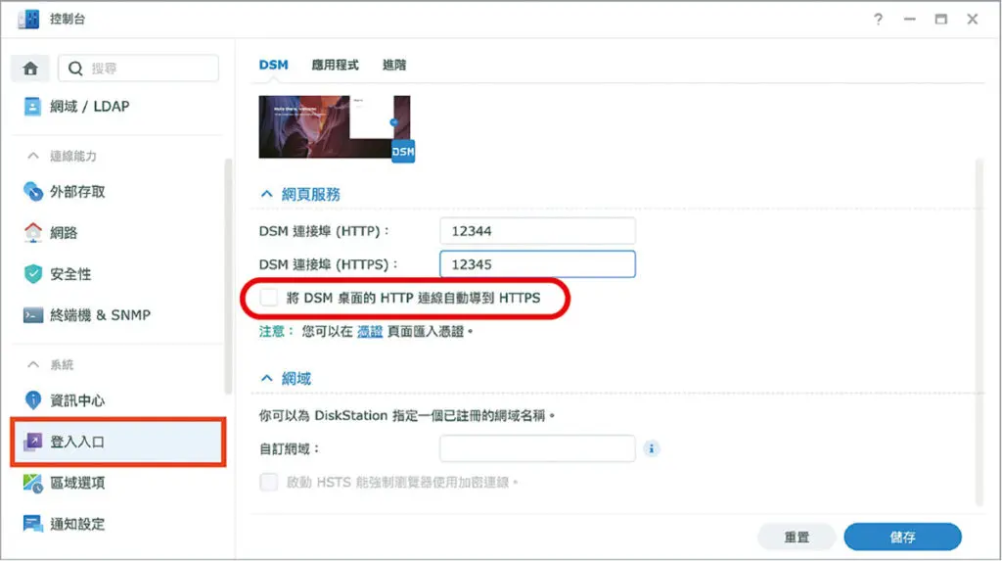Click the 控制台 app icon in title bar
Image resolution: width=1002 pixels, height=561 pixels.
tap(28, 20)
